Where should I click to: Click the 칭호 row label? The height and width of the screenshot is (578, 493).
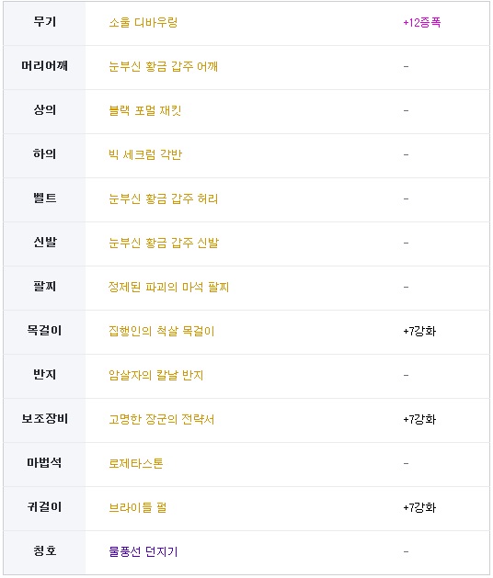[45, 550]
